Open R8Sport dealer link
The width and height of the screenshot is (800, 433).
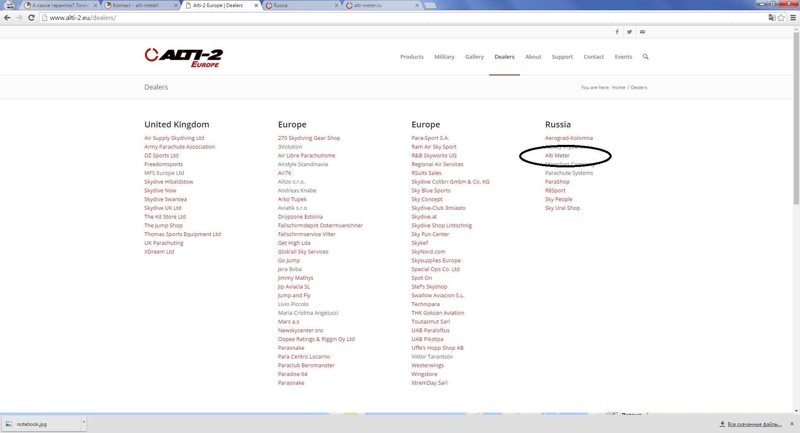pos(555,190)
